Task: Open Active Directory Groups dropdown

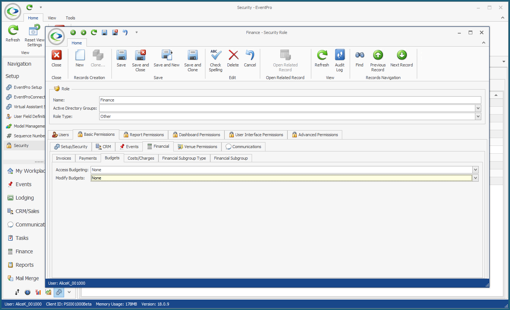Action: 478,108
